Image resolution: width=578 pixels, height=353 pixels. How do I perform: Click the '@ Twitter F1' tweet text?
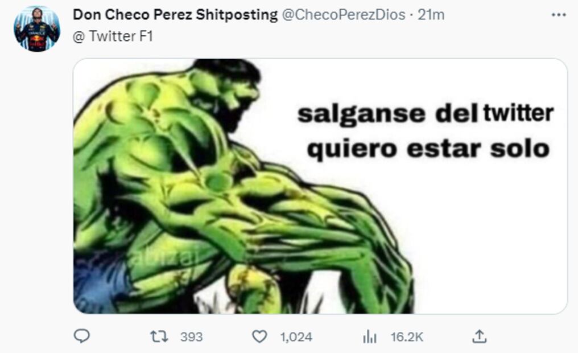[x=113, y=36]
